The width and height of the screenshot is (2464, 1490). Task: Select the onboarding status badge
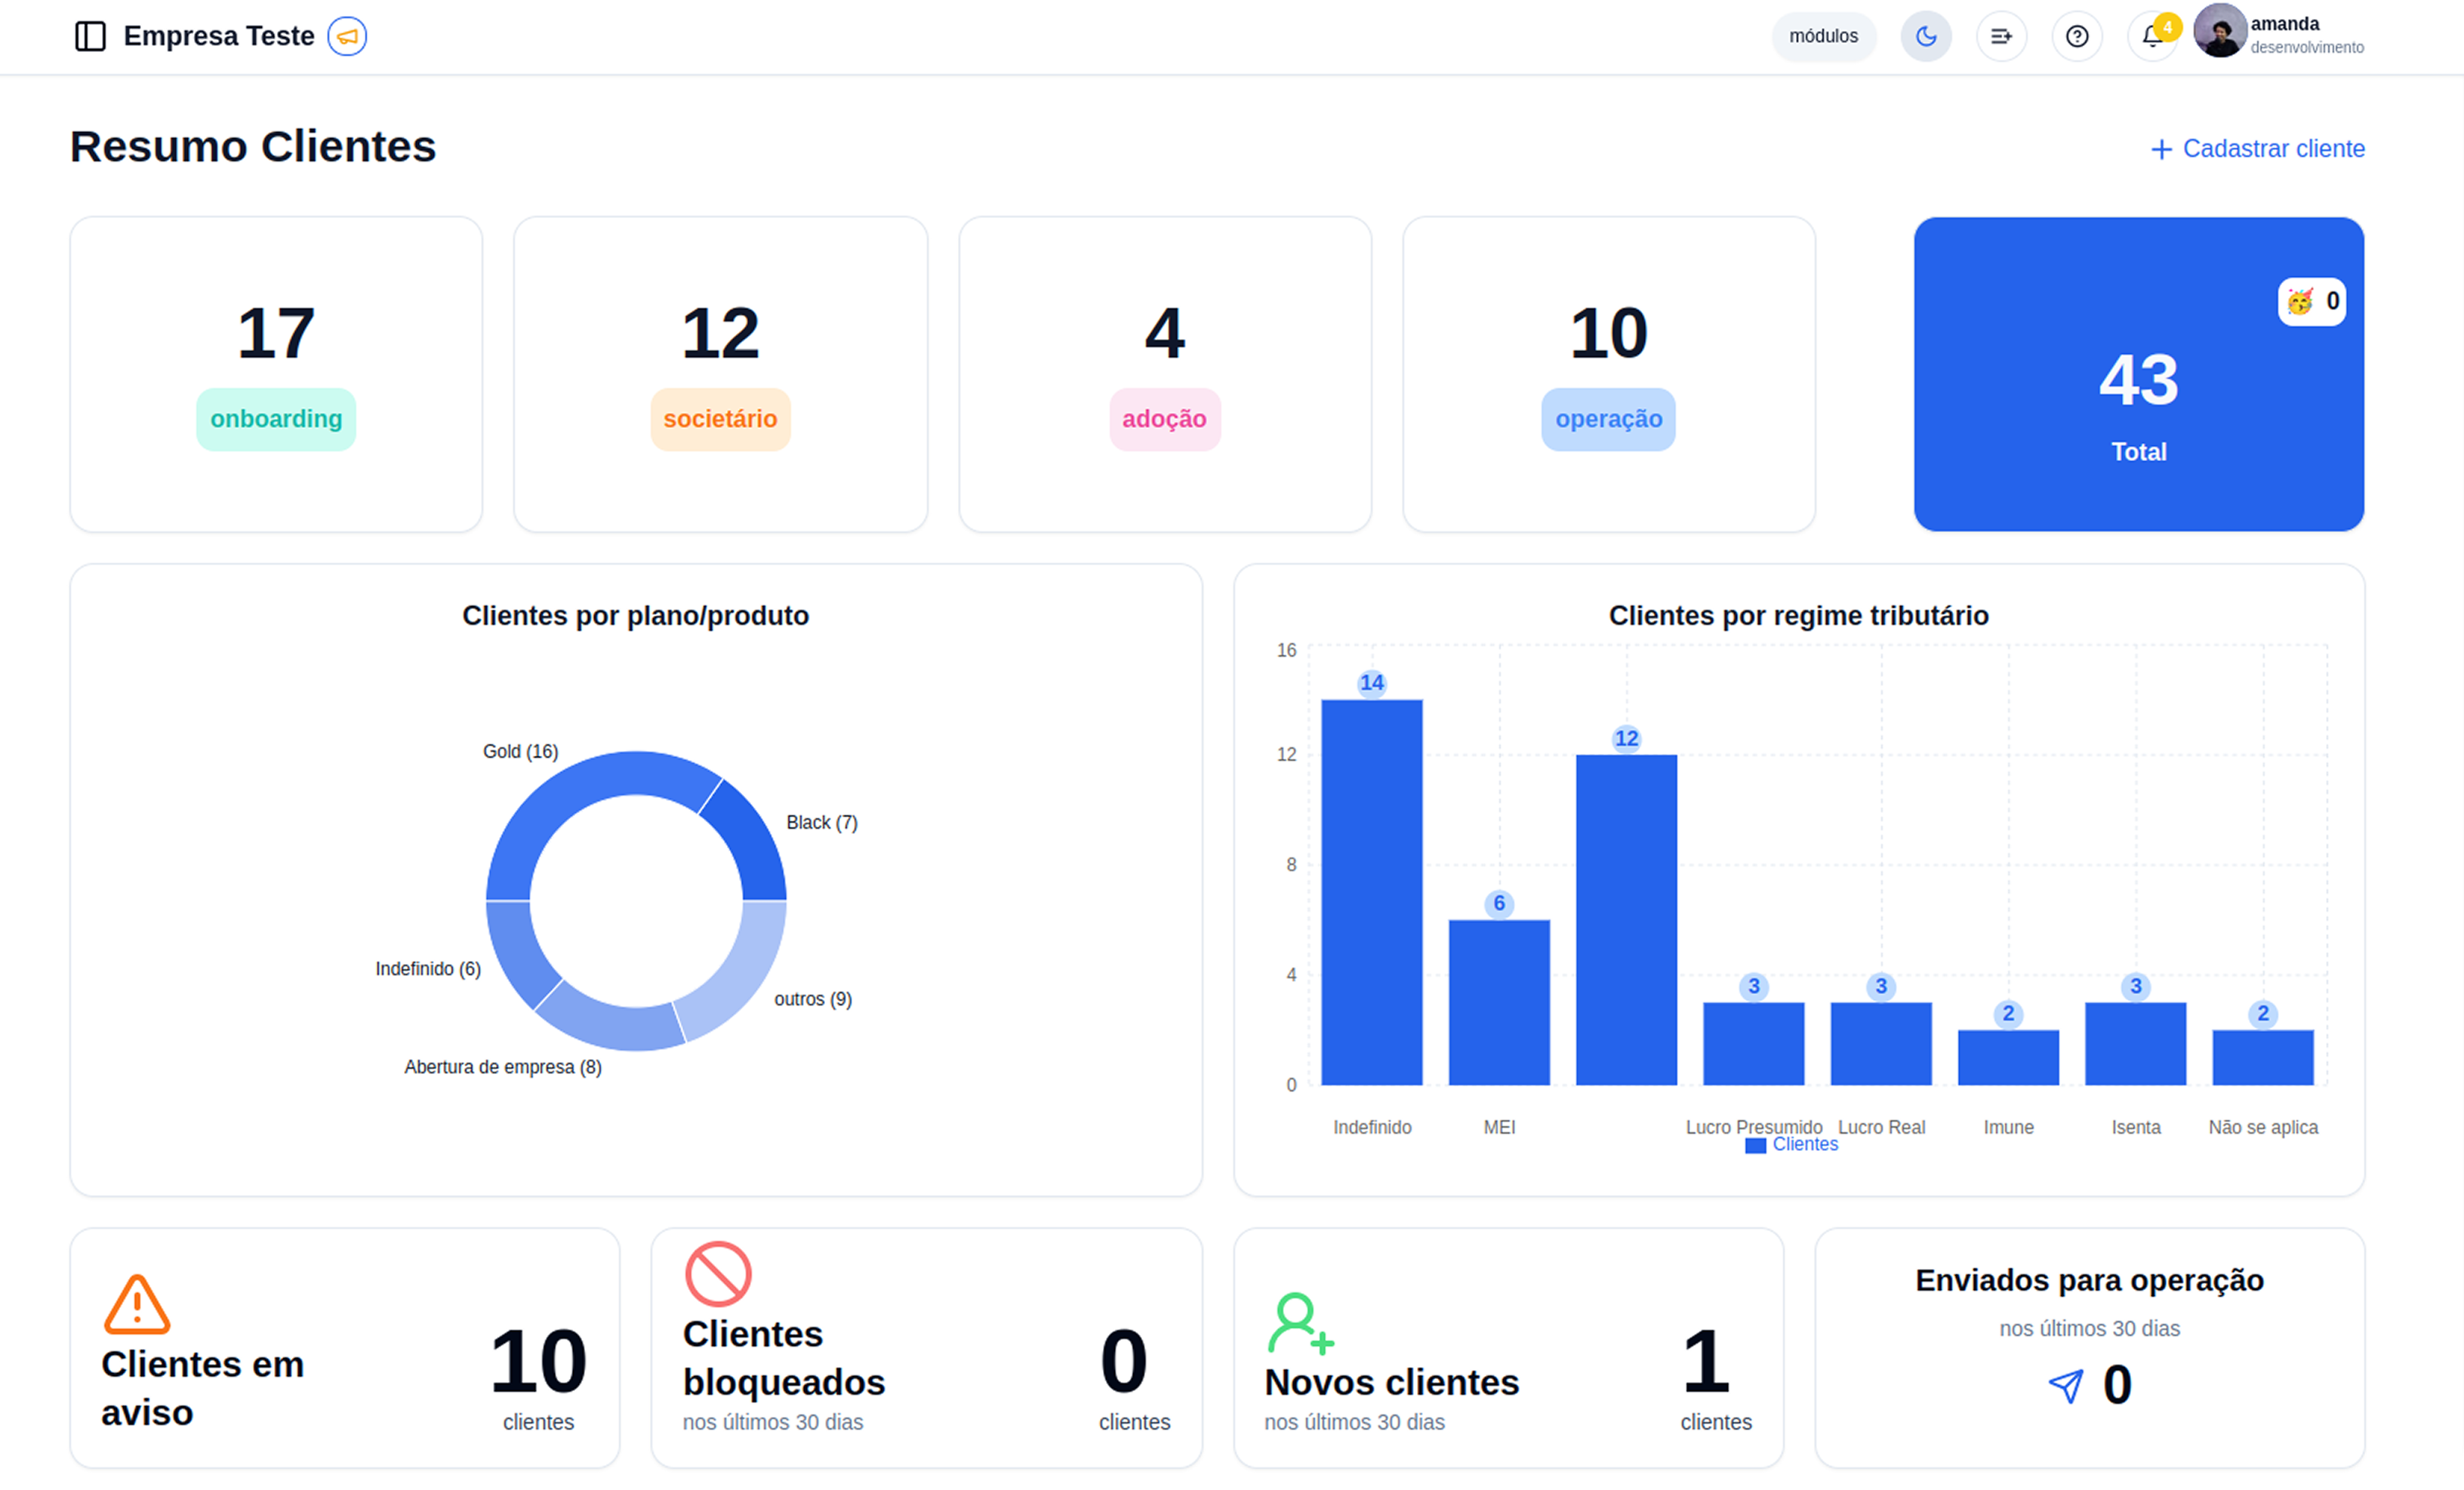tap(276, 419)
